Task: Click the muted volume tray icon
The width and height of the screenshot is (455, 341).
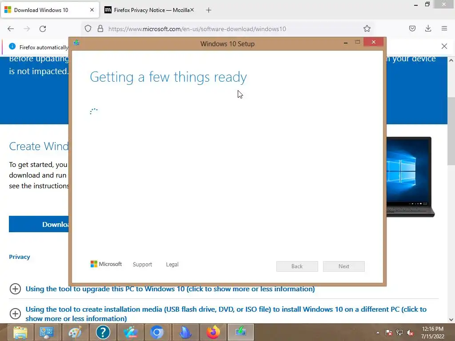Action: click(410, 333)
